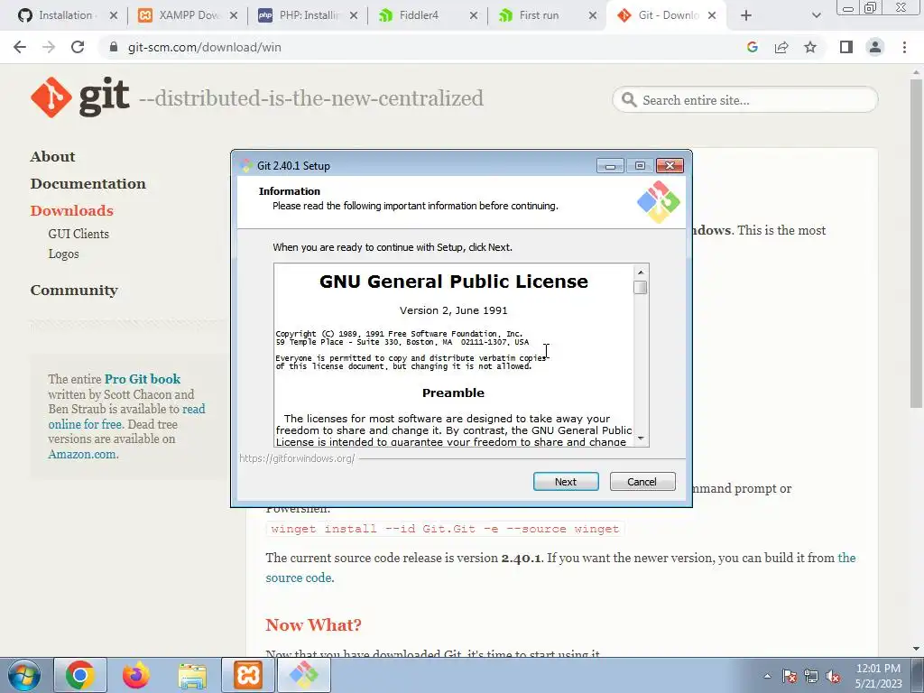Open the Community section

pos(74,291)
